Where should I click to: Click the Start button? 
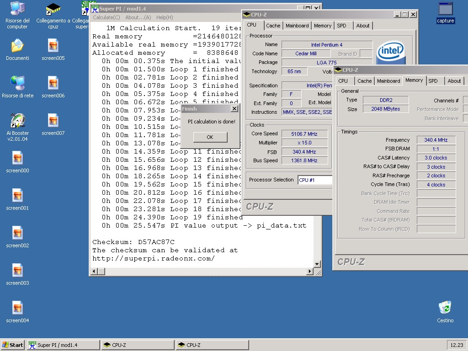[x=12, y=345]
